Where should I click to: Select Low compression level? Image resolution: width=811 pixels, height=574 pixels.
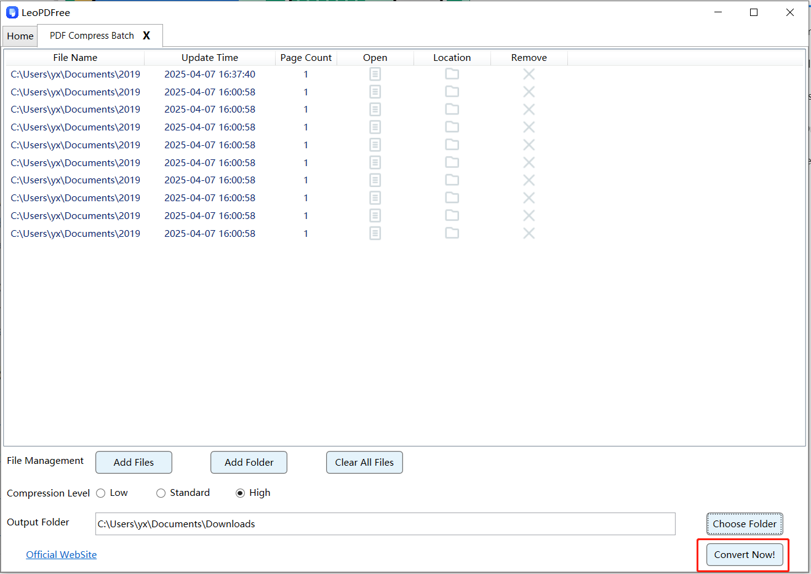coord(101,493)
